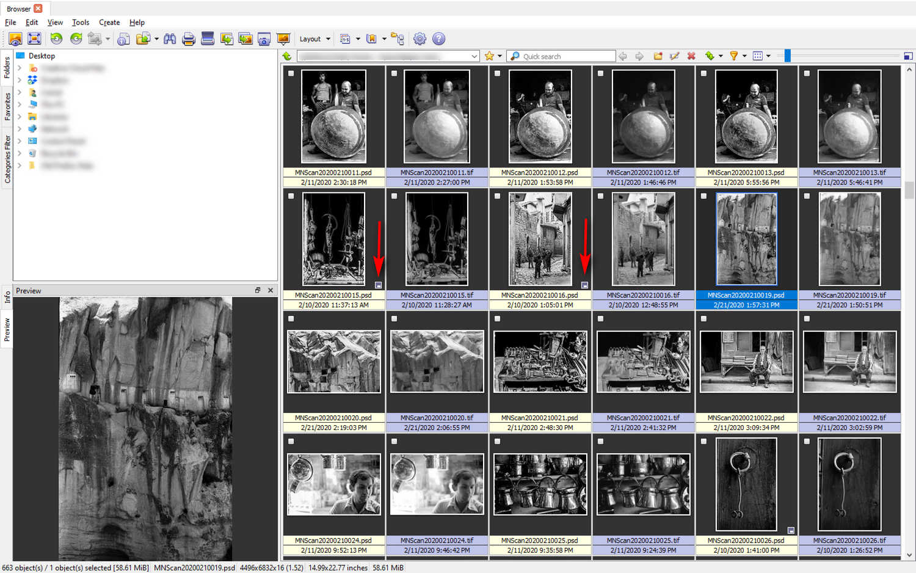Image resolution: width=916 pixels, height=573 pixels.
Task: Click the binoculars search icon
Action: (x=170, y=38)
